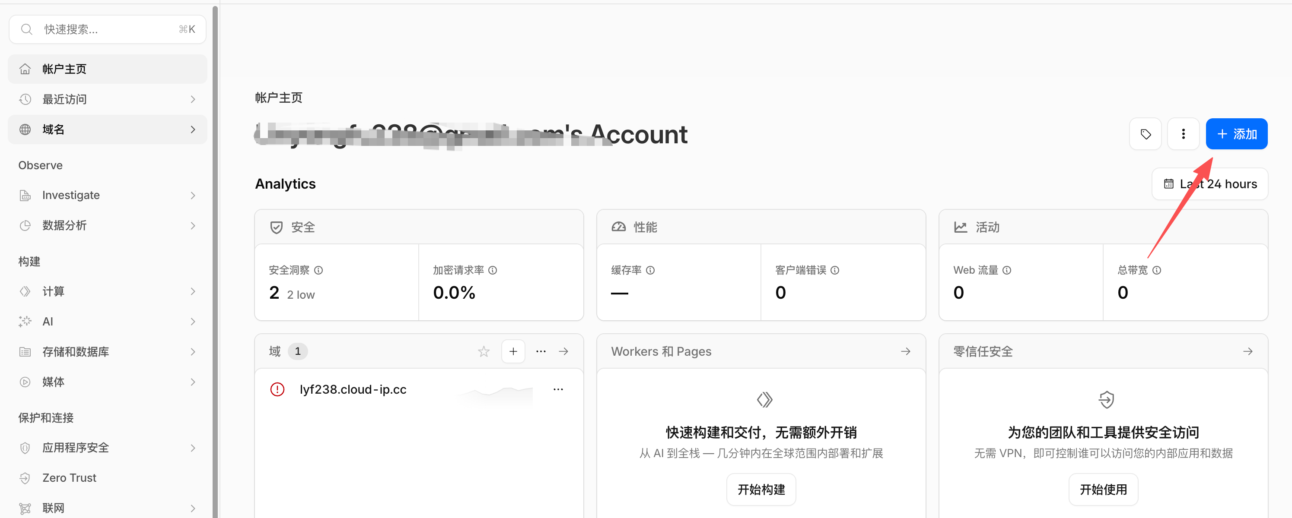Click the arrow in 域 card header

coord(564,352)
